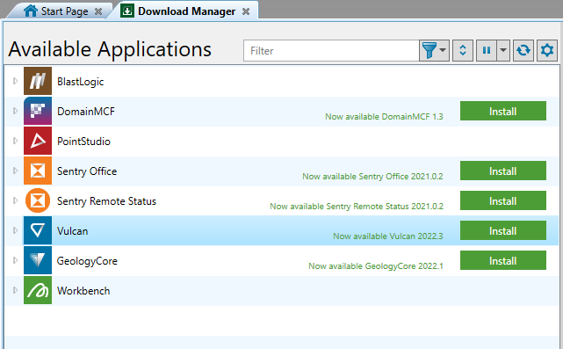Expand the Sentry Office row

[15, 171]
